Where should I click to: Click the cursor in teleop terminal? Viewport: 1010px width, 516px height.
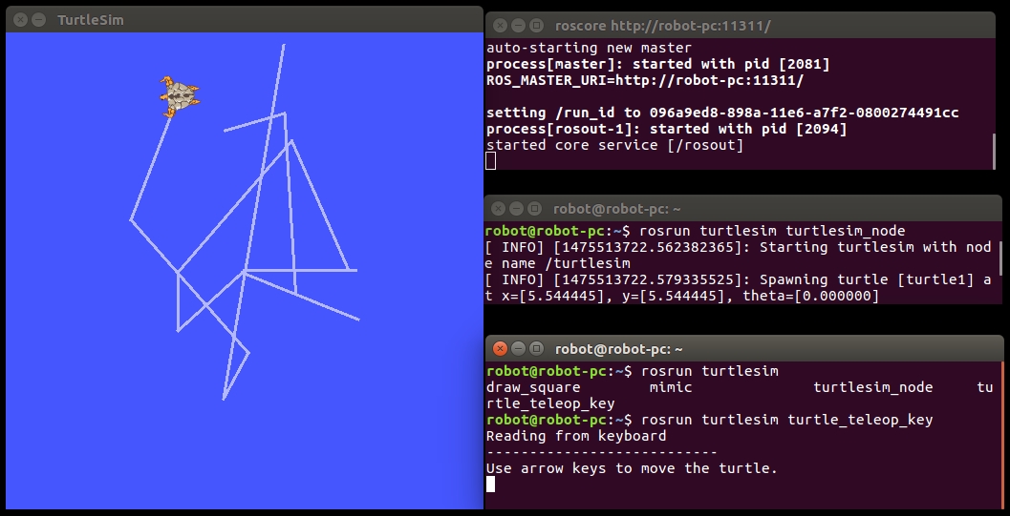click(x=490, y=484)
